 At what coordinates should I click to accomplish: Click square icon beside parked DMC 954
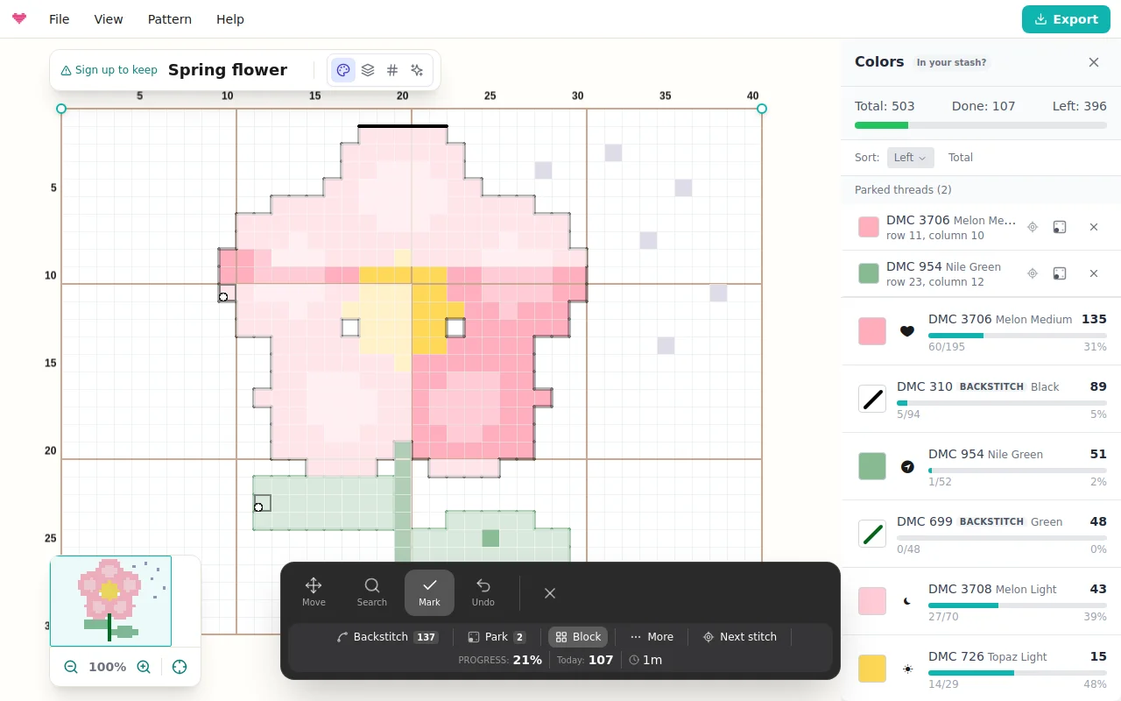1060,273
